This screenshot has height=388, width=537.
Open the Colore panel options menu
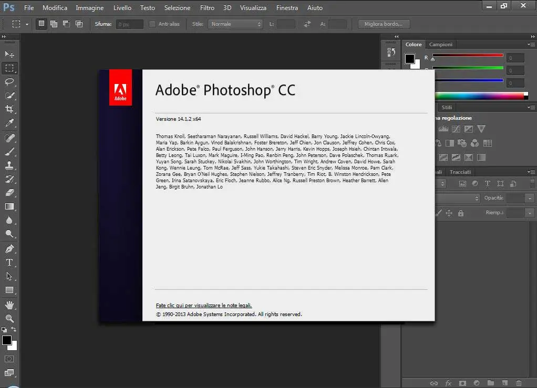click(531, 45)
